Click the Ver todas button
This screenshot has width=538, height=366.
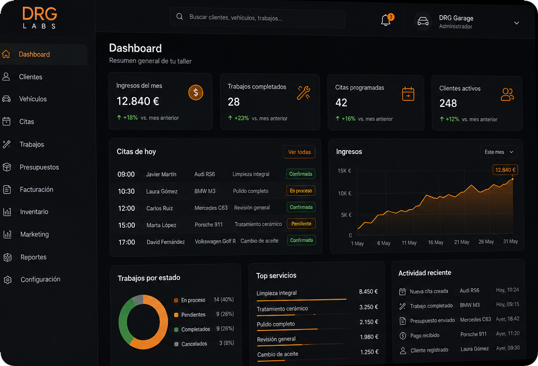(x=299, y=152)
